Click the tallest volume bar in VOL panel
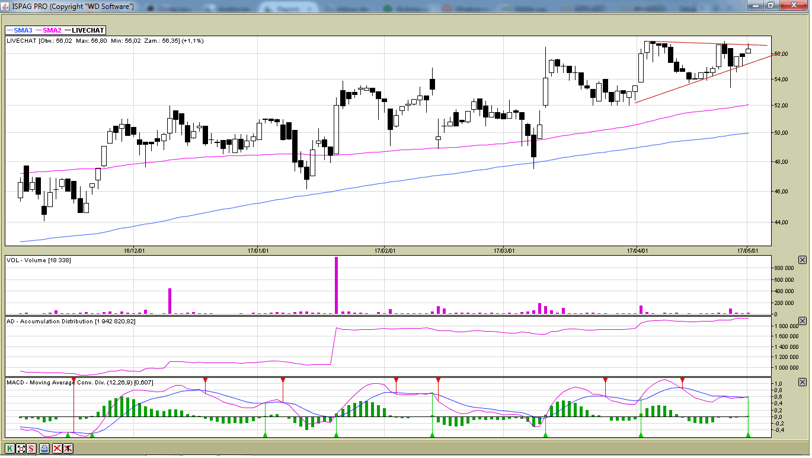This screenshot has height=458, width=812. (336, 285)
